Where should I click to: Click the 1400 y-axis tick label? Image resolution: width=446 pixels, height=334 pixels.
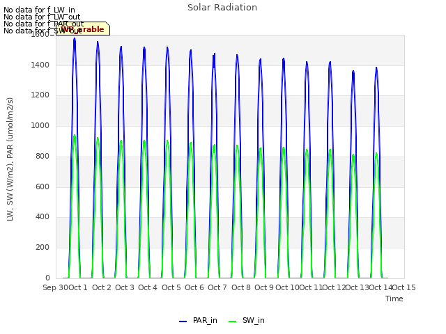click(40, 65)
